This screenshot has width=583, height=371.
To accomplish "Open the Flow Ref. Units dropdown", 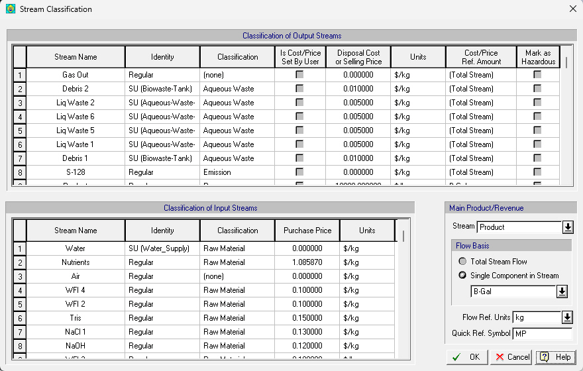I will 567,317.
